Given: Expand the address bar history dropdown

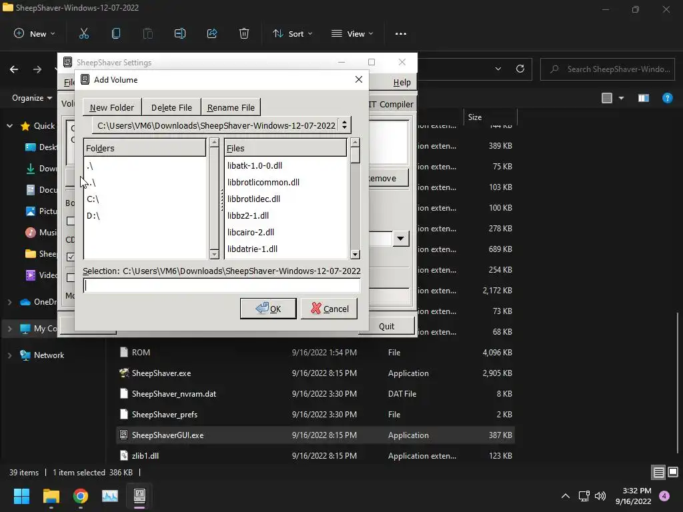Looking at the screenshot, I should 498,69.
